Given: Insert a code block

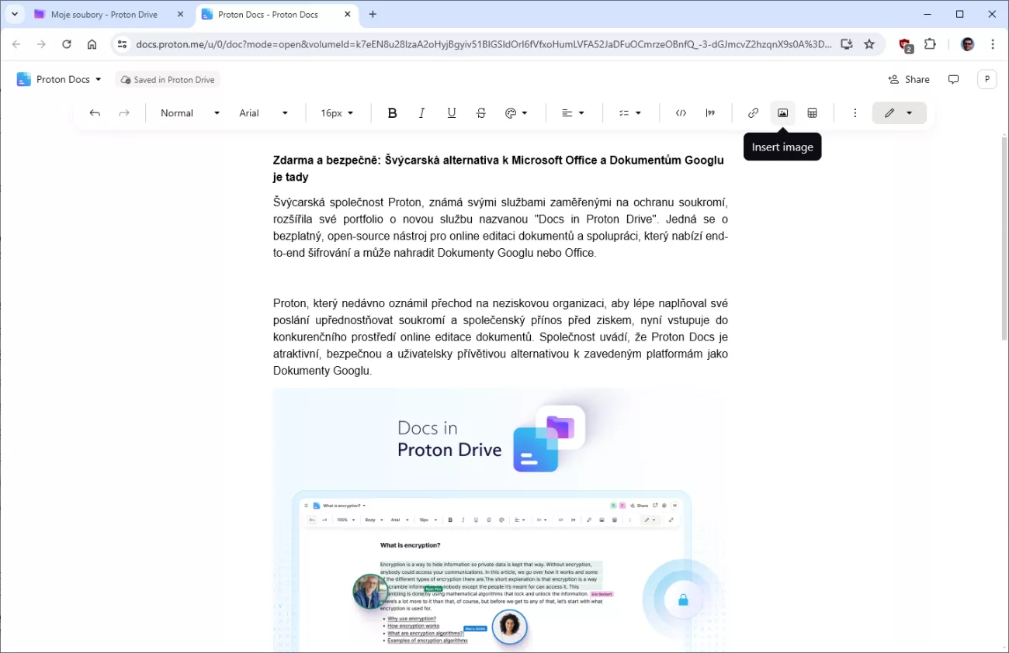Looking at the screenshot, I should pos(681,113).
